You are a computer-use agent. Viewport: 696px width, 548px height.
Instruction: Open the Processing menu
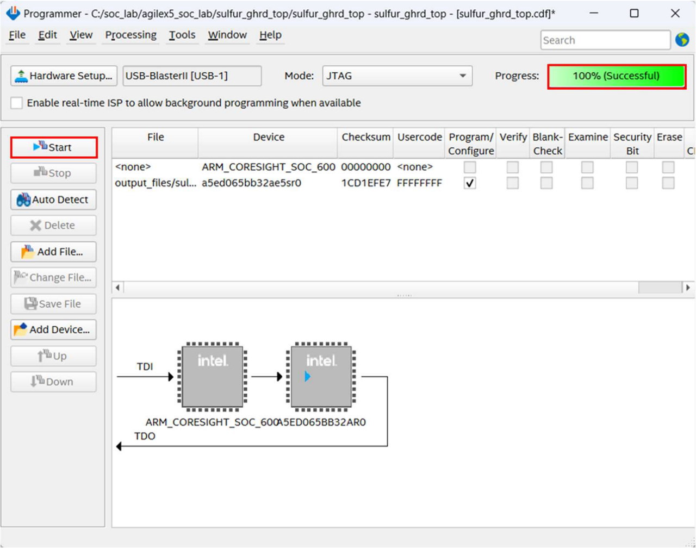(130, 35)
